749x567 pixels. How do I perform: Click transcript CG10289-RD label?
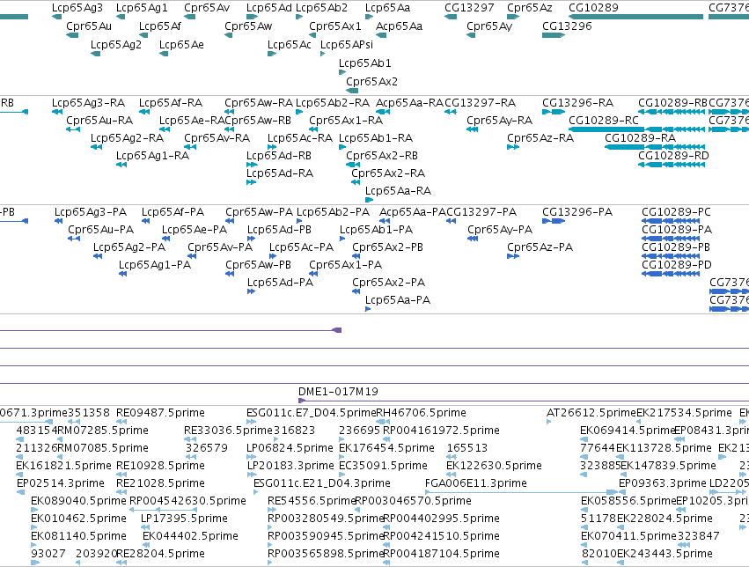[x=673, y=156]
